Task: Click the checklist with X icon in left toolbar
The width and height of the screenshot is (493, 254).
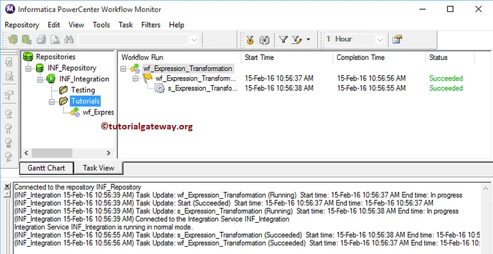Action: 9,76
